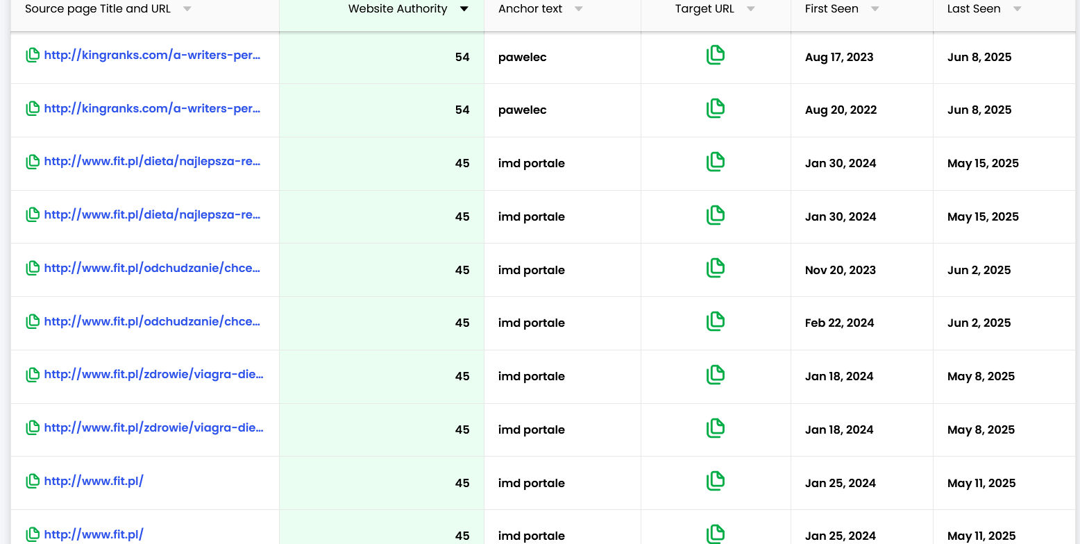The width and height of the screenshot is (1080, 544).
Task: Visit fit.pl/odchudzanie link first seen Nov 20, 2023
Action: [152, 268]
